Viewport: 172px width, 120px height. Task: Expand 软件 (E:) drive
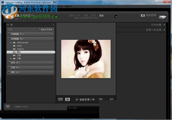(9, 63)
